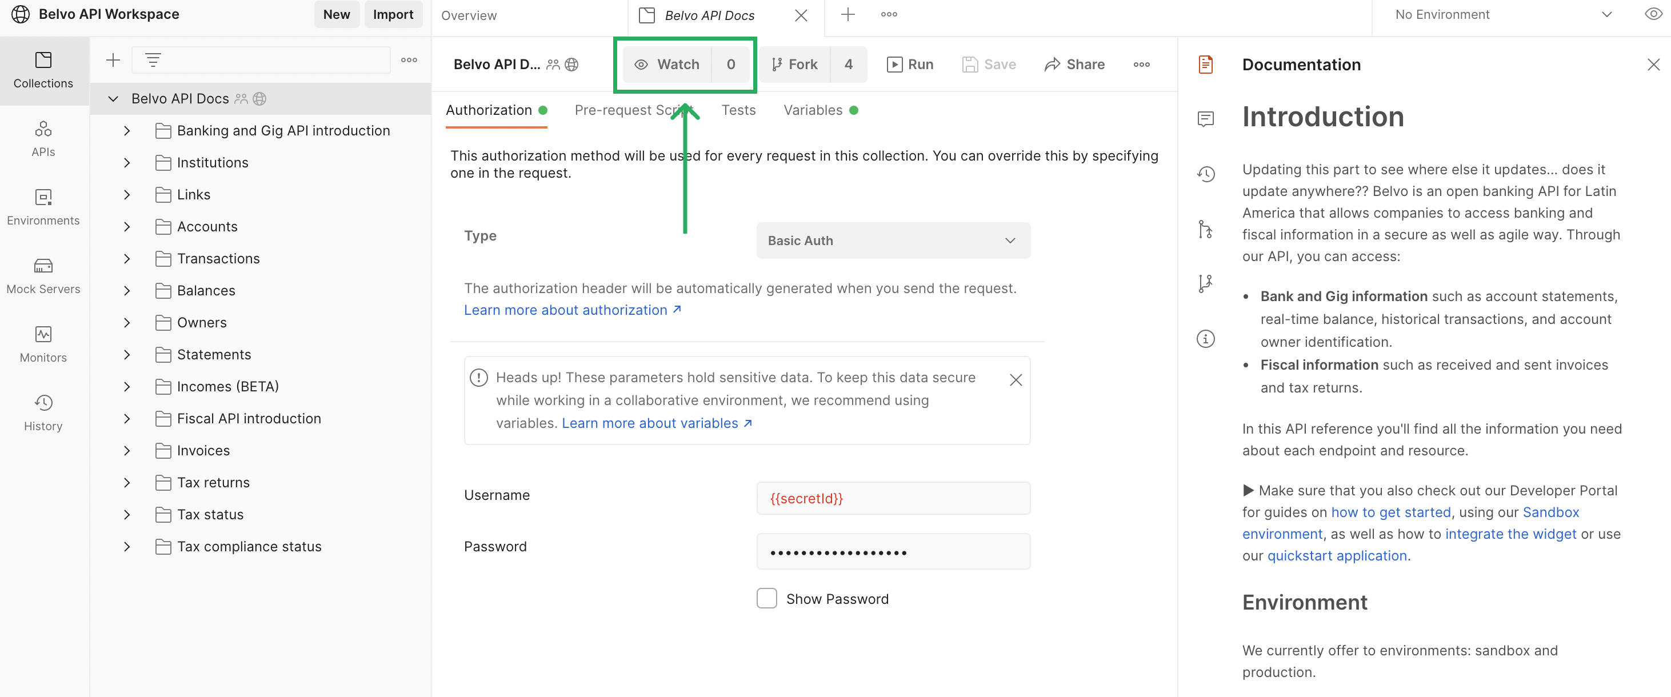Open the APIs sidebar section
The height and width of the screenshot is (697, 1671).
[x=43, y=139]
